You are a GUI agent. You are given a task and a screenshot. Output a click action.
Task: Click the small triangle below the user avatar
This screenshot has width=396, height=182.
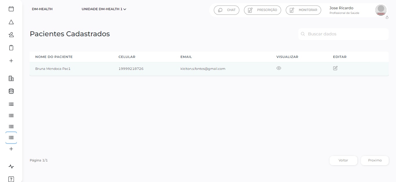click(387, 18)
